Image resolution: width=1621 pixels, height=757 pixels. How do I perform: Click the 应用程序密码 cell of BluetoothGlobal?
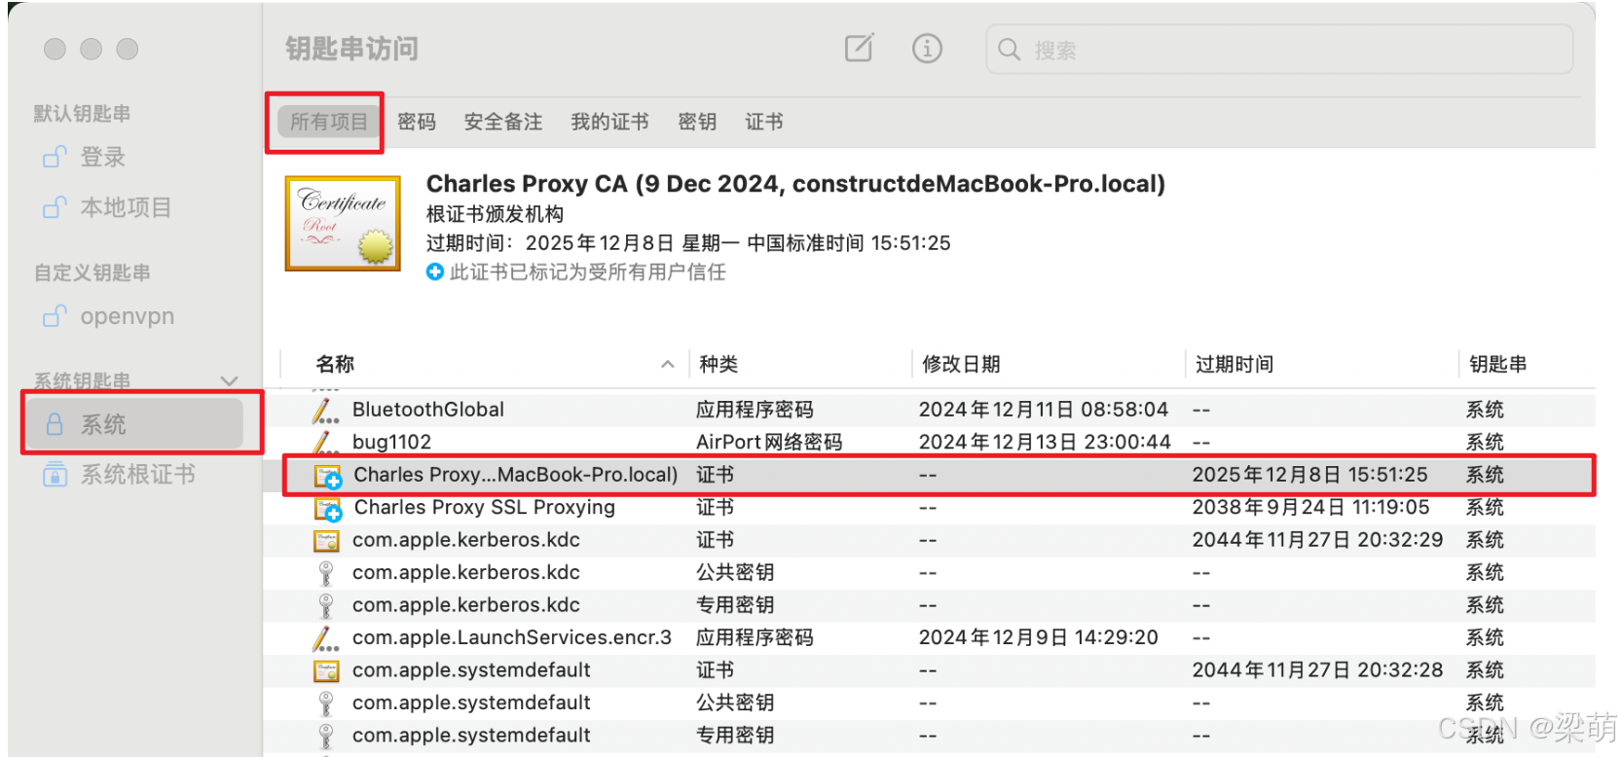(755, 410)
